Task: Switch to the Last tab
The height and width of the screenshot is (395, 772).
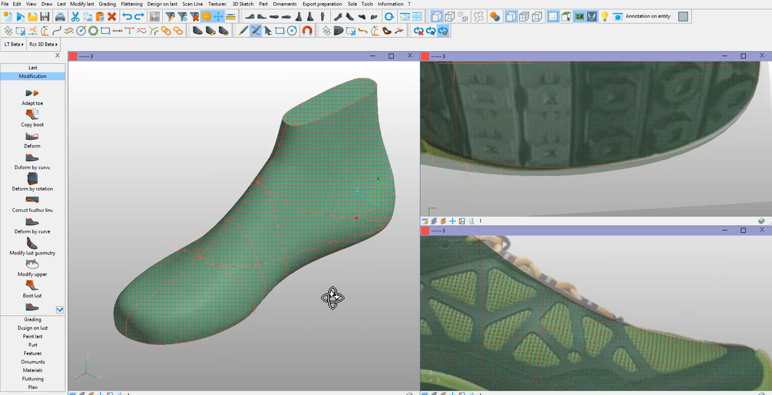Action: 32,67
